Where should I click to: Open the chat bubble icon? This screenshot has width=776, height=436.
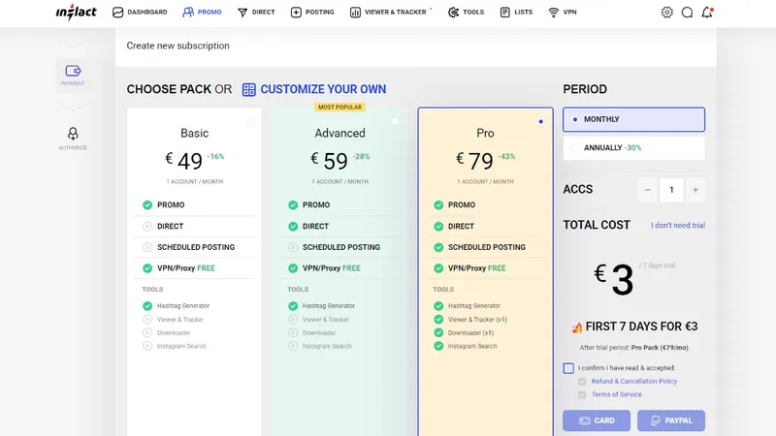click(687, 12)
